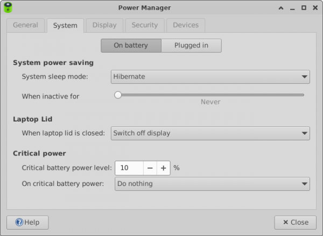Switch to the General tab
Image resolution: width=323 pixels, height=236 pixels.
(x=25, y=25)
